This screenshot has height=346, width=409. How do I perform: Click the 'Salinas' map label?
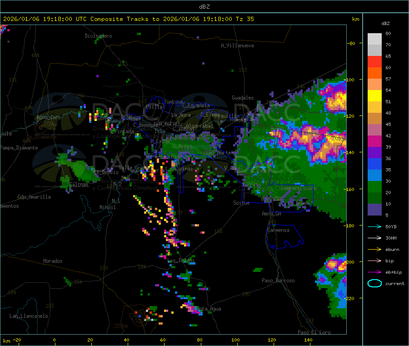point(79,185)
